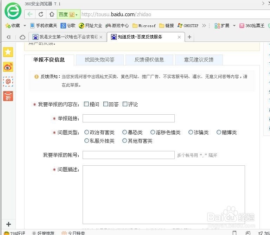Switch to 知道反馈-百度反馈服务 tab
This screenshot has height=235, width=270.
(x=146, y=37)
